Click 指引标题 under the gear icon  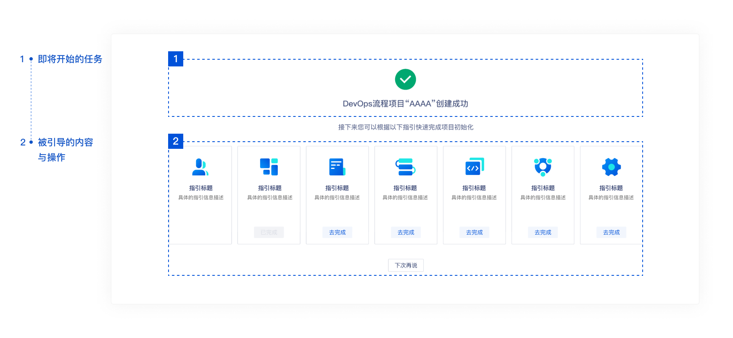(611, 188)
